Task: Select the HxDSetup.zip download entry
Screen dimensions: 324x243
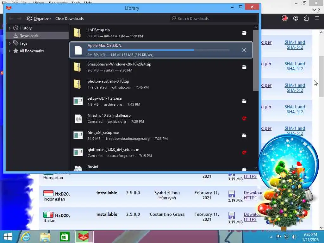Action: click(161, 33)
